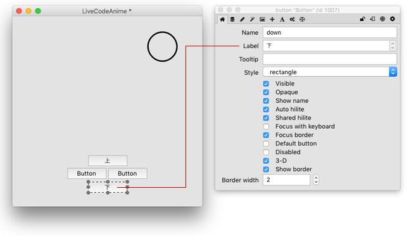This screenshot has height=236, width=409.
Task: Uncheck Show name
Action: (x=266, y=101)
